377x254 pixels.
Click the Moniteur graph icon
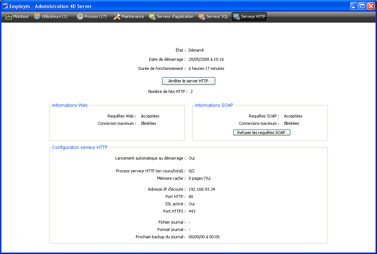coord(9,16)
